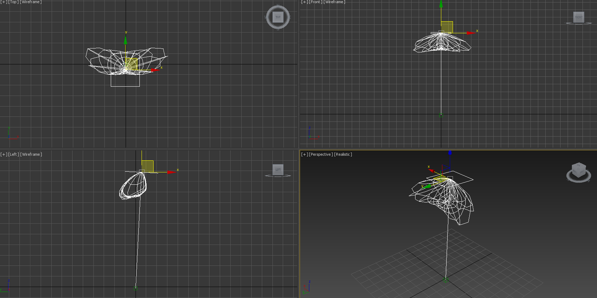Screen dimensions: 597x298
Task: Open the [+] menu of Perspective viewport
Action: click(x=305, y=154)
